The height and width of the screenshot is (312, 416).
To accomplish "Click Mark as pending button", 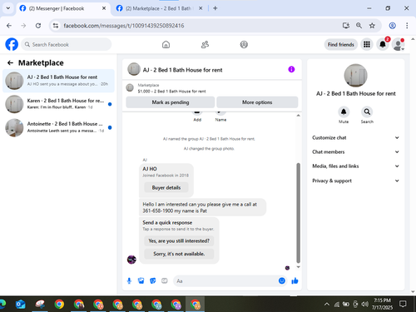I will click(x=171, y=102).
